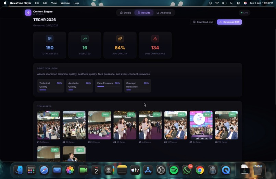Screen dimensions: 276x179
Task: Select the 64% avg quality value
Action: [x=120, y=47]
